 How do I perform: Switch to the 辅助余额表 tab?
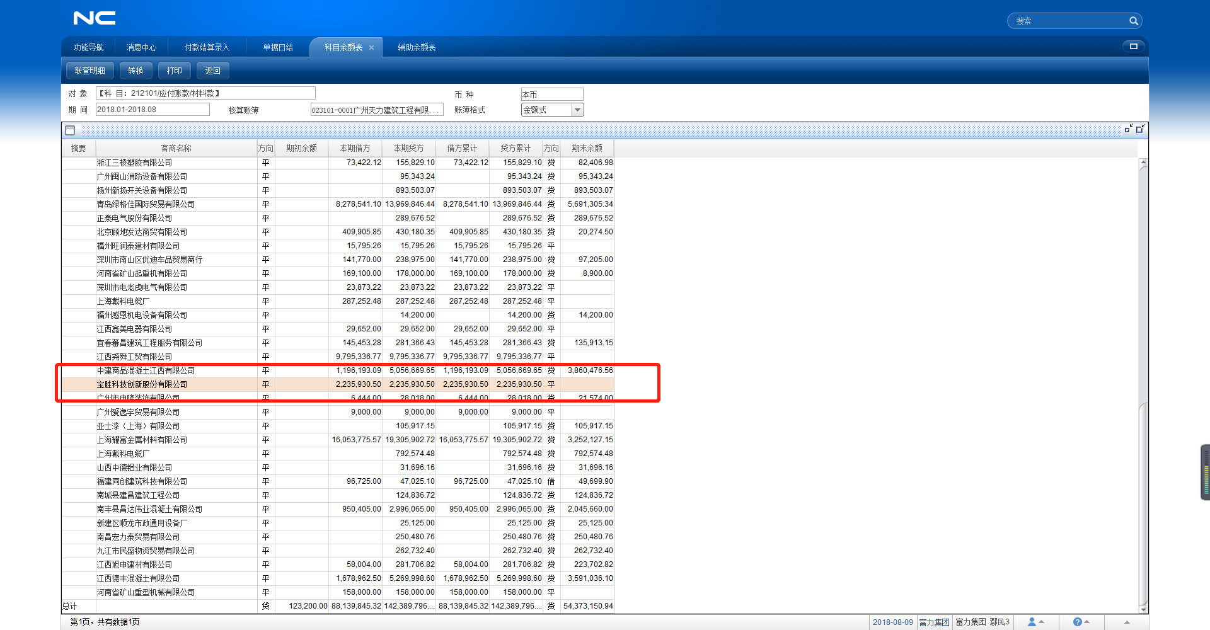(417, 48)
